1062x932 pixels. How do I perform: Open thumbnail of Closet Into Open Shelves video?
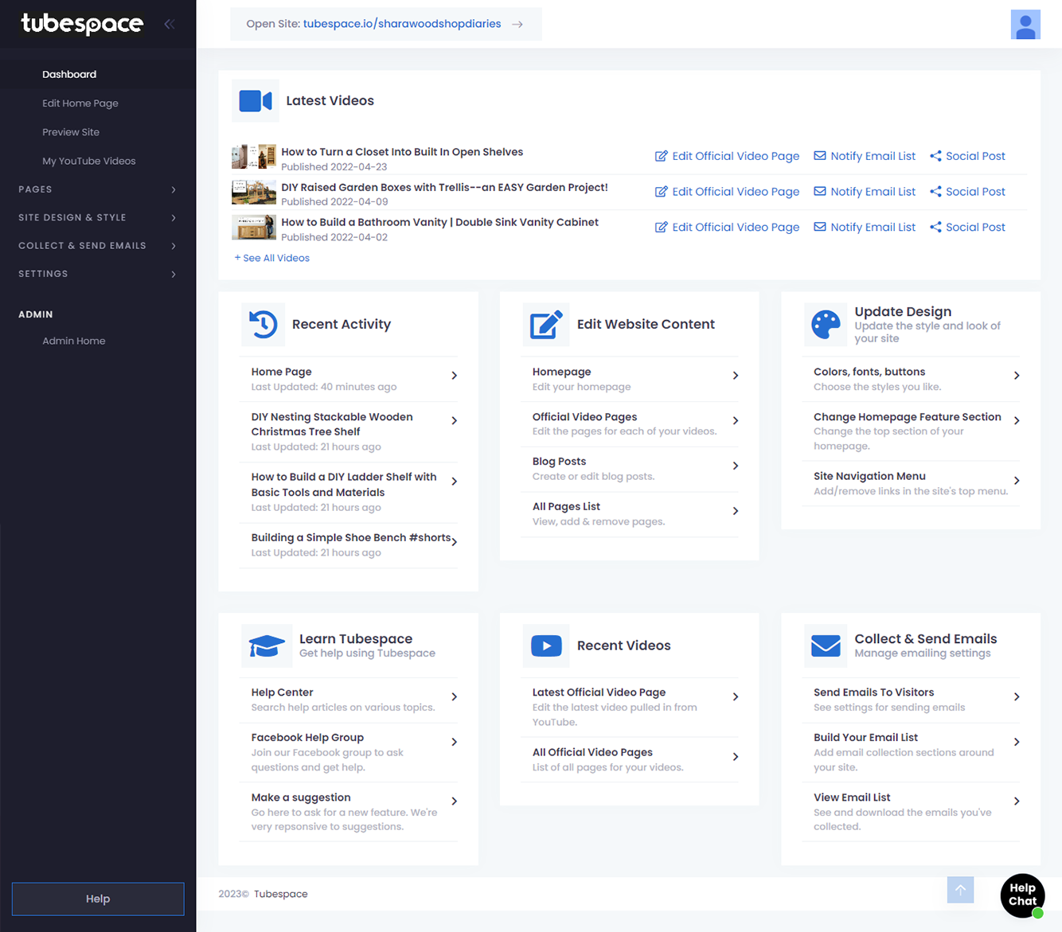[x=254, y=157]
